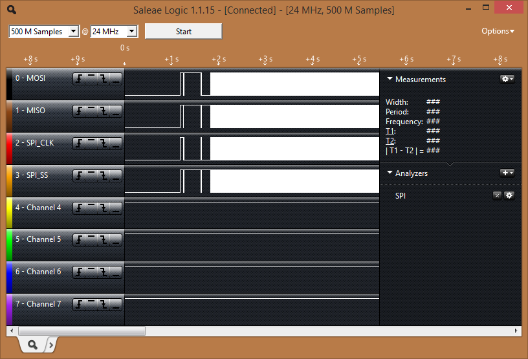Screen dimensions: 528x359
Task: Toggle falling edge trigger on Channel 6
Action: point(104,272)
